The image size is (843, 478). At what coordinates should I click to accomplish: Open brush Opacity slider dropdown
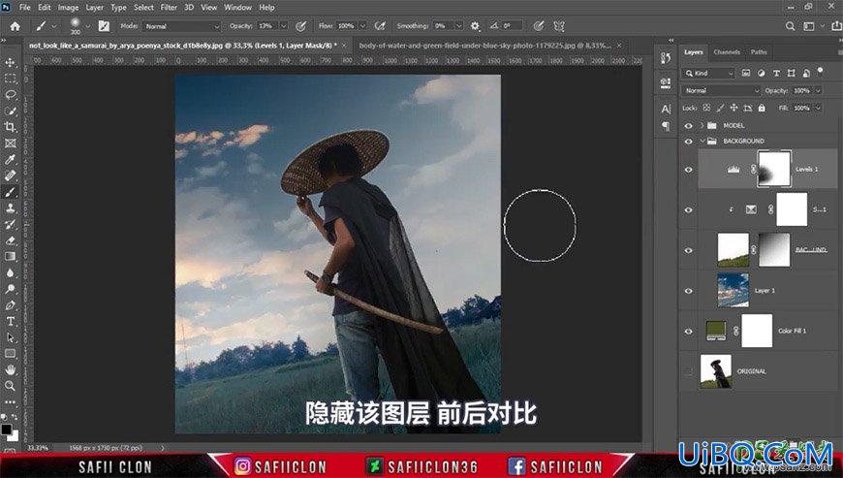click(284, 26)
